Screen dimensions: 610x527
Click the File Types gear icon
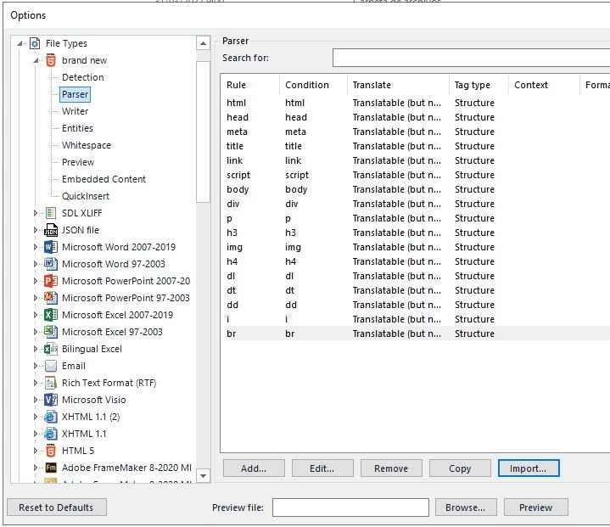35,43
